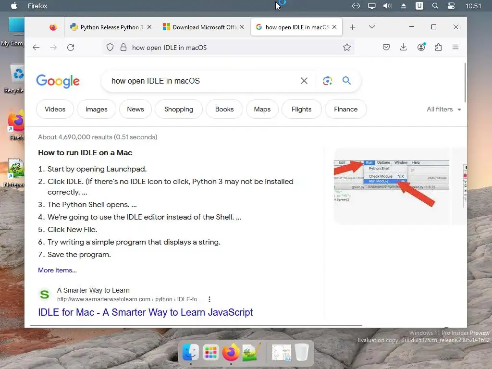Open IDLE for Mac result link

145,312
